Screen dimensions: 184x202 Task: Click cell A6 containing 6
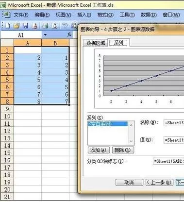(28, 87)
